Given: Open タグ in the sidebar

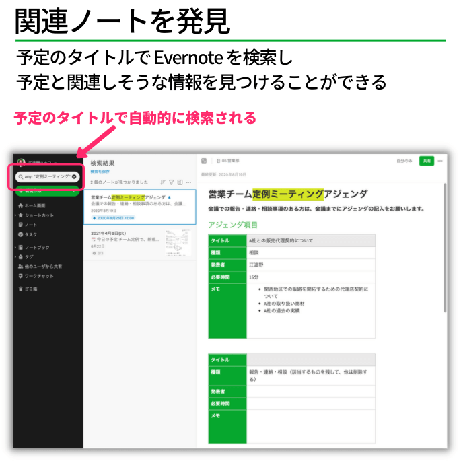Looking at the screenshot, I should [x=26, y=256].
